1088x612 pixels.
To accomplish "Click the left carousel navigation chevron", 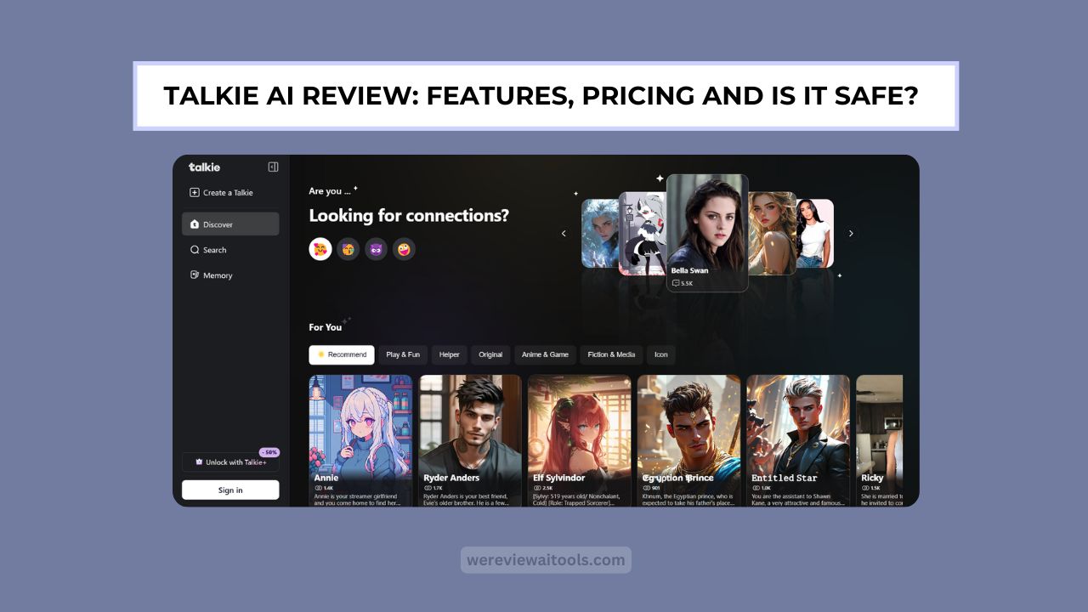I will pos(564,232).
